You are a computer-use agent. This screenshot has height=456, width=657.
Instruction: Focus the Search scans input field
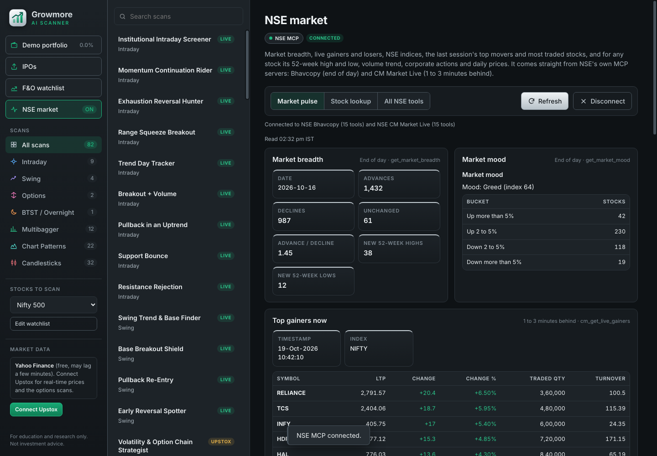(178, 16)
